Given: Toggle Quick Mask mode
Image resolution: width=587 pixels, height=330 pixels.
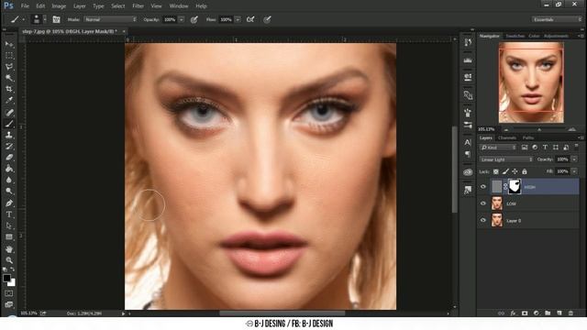Looking at the screenshot, I should 9,293.
